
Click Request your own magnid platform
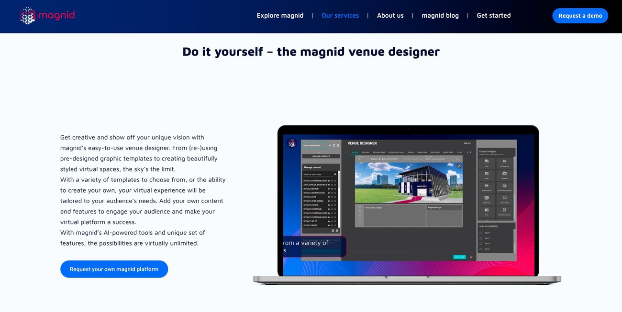(114, 269)
